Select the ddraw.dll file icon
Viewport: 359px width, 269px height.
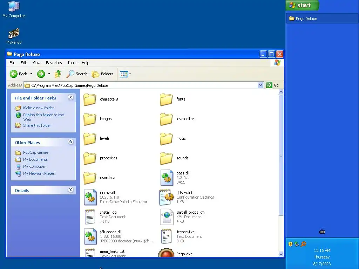90,197
